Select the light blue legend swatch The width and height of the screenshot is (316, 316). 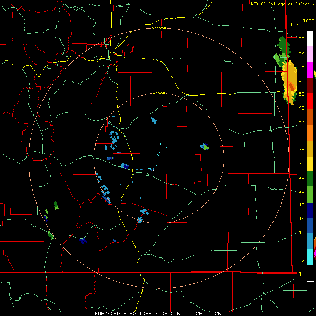pyautogui.click(x=310, y=242)
